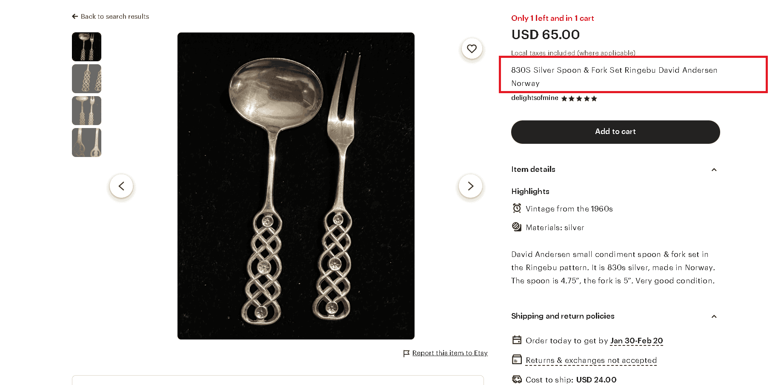Select the alarm clock icon beside Vintage highlight
Viewport: 784px width, 385px height.
click(516, 208)
